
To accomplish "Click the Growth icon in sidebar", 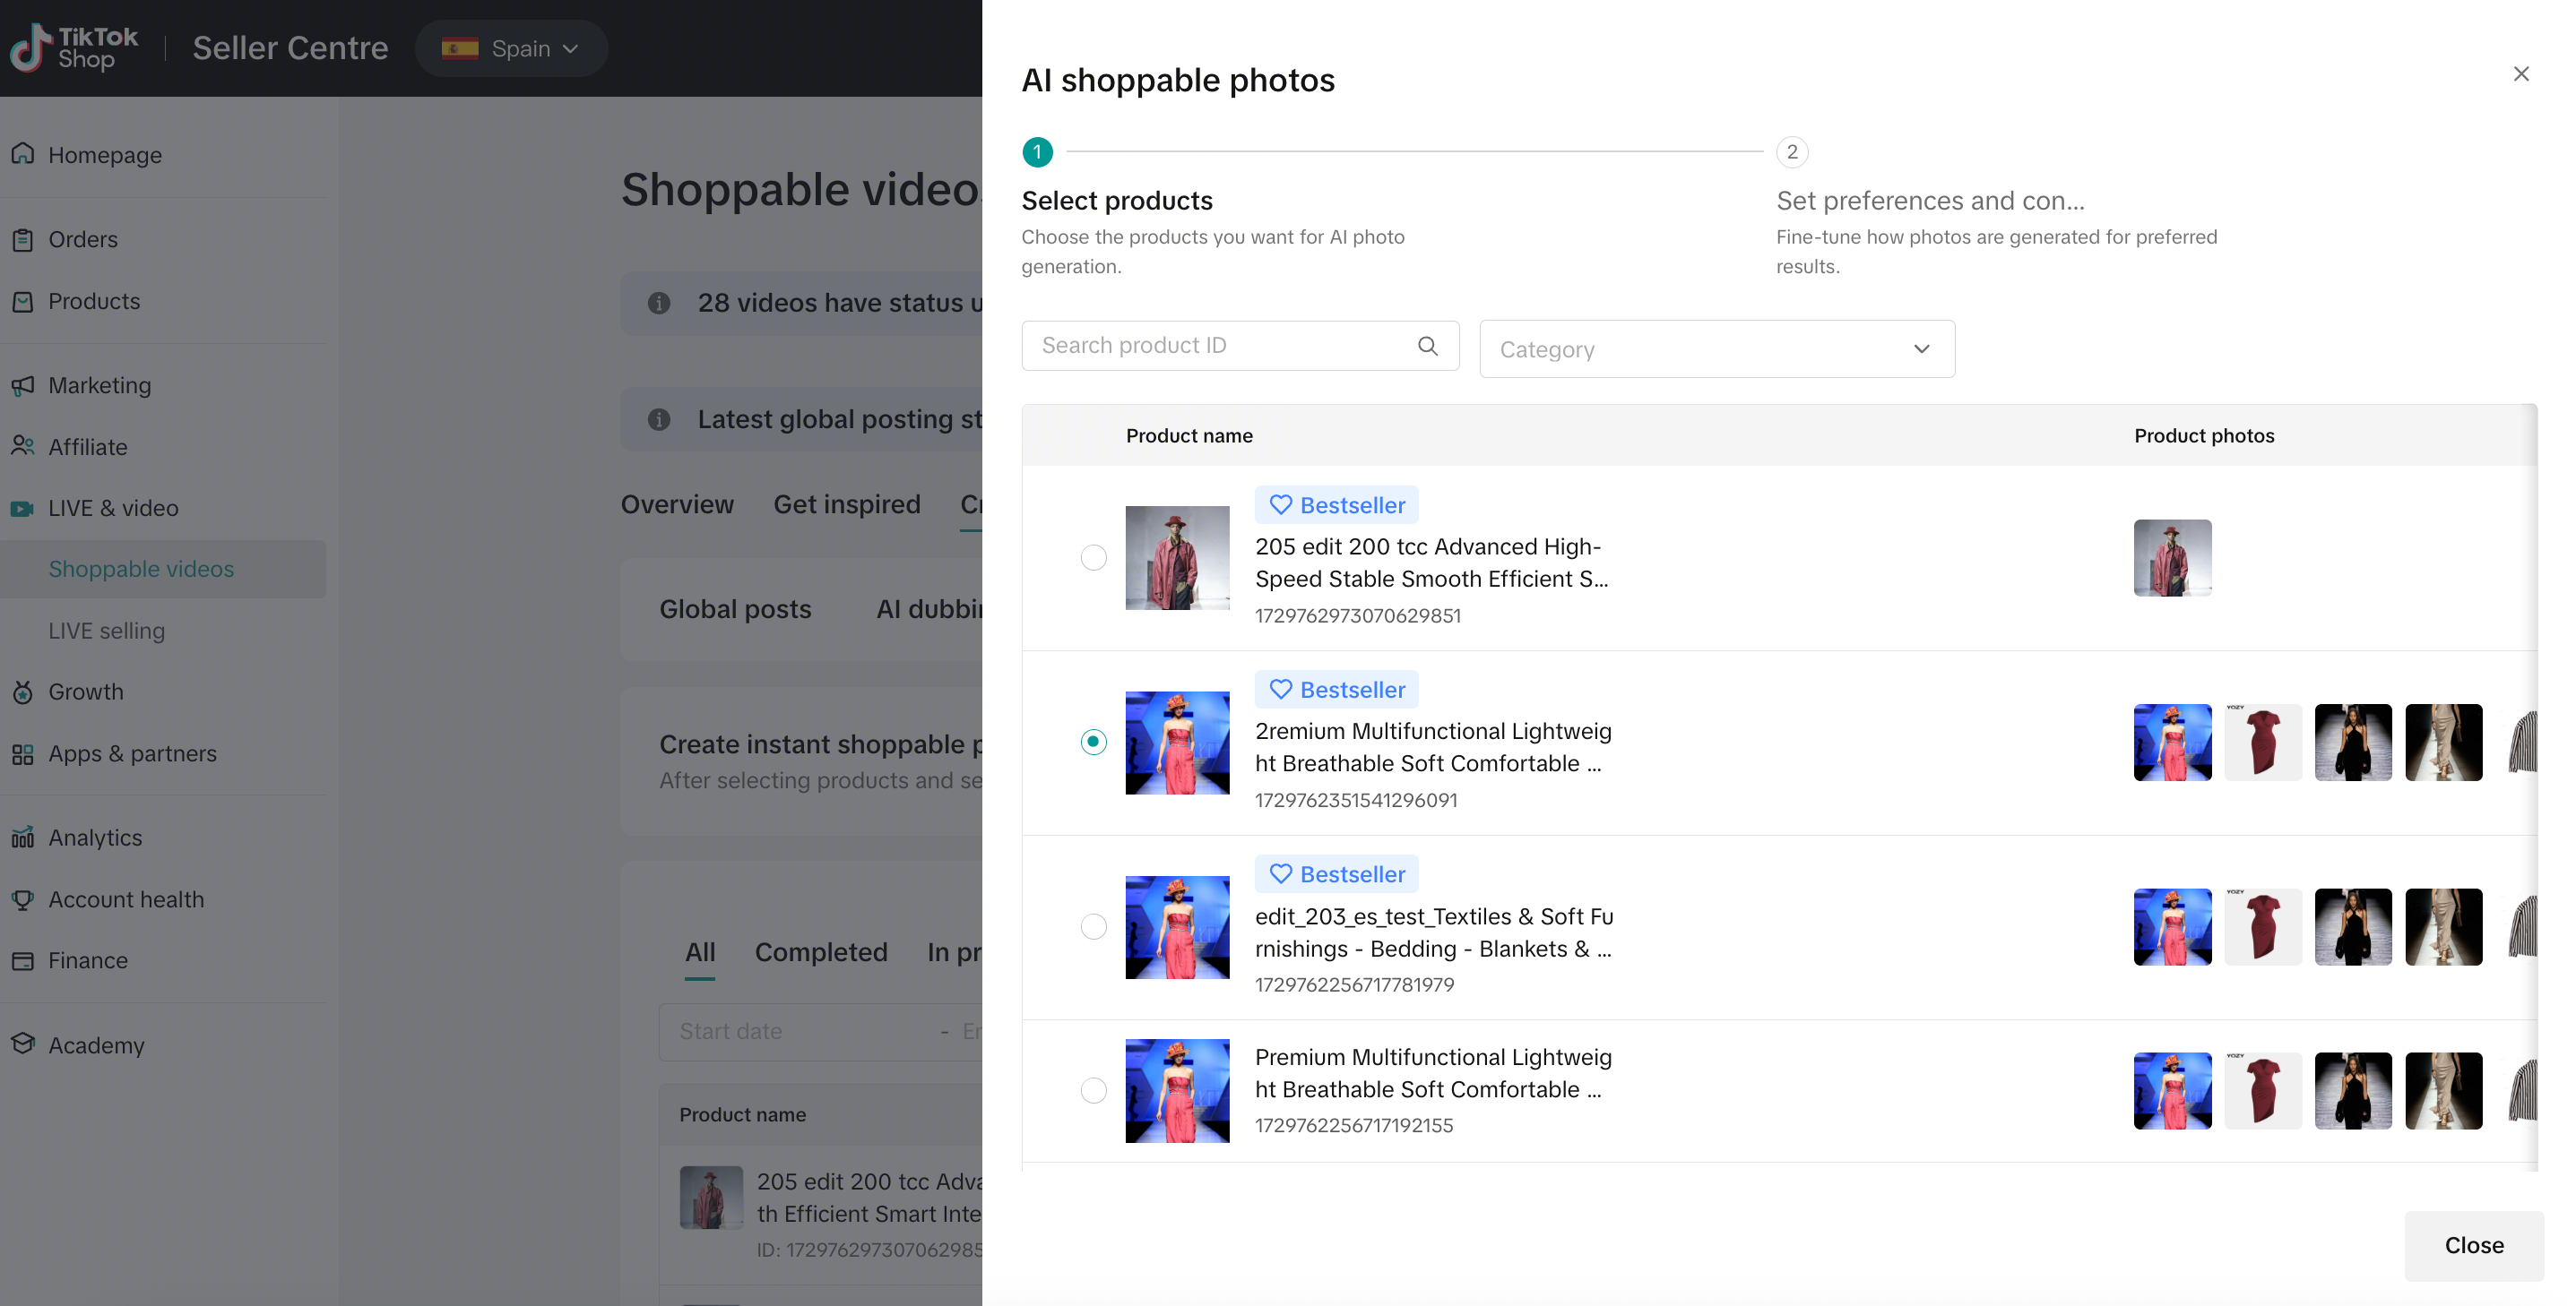I will (23, 692).
